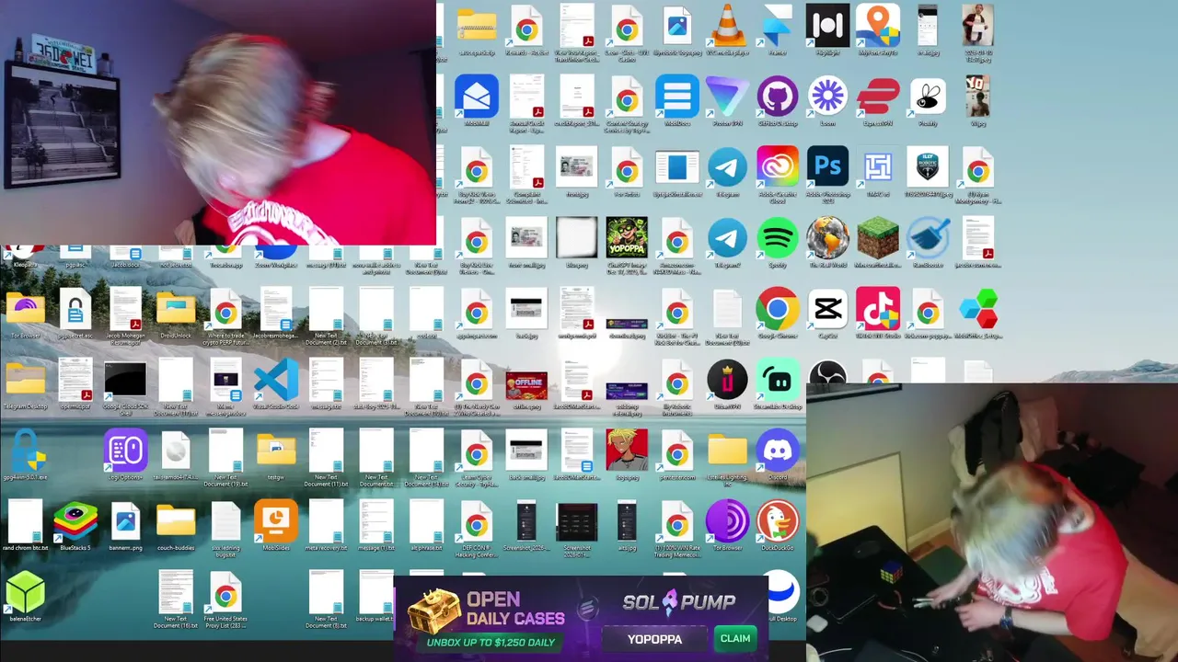The height and width of the screenshot is (662, 1178).
Task: Open ExpressVPN desktop shortcut
Action: (877, 97)
